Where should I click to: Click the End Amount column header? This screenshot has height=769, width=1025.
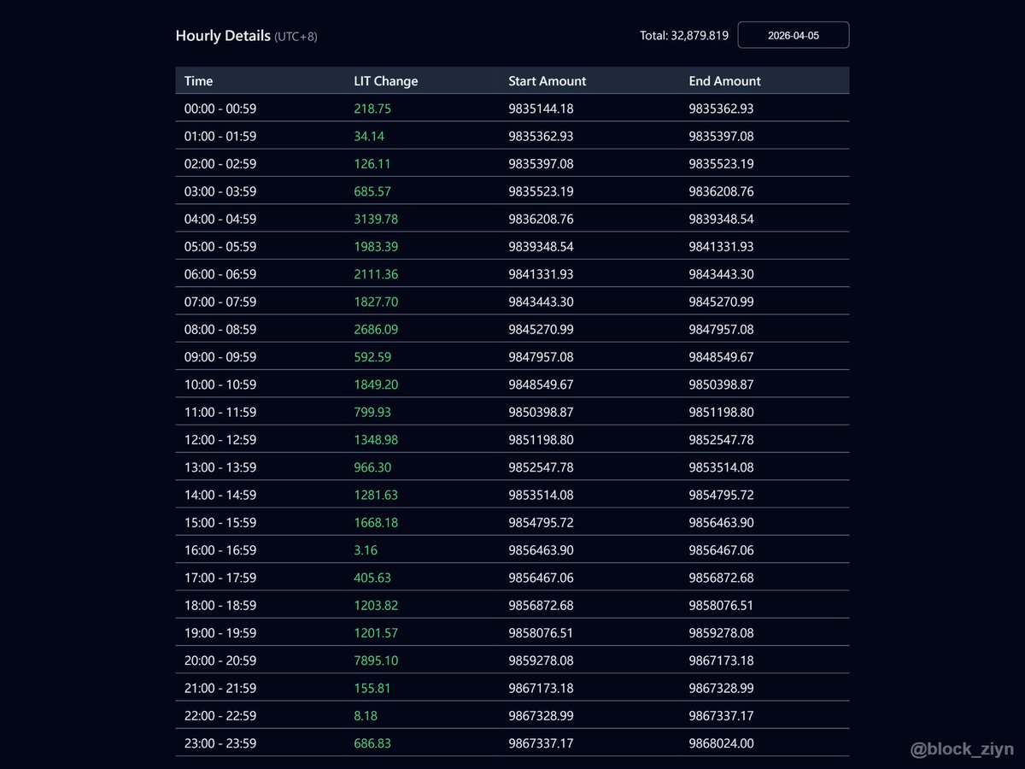click(x=725, y=81)
